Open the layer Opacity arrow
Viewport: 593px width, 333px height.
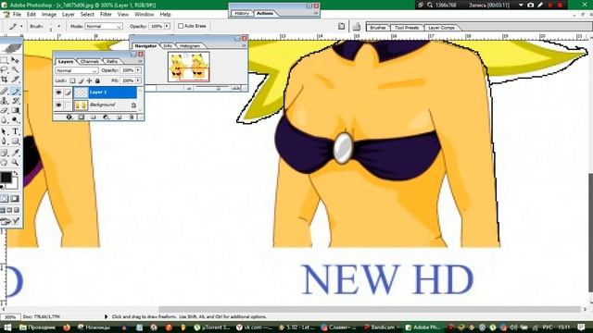(x=138, y=70)
